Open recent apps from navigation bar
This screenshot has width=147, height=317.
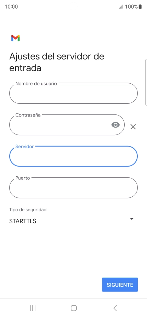click(x=33, y=308)
